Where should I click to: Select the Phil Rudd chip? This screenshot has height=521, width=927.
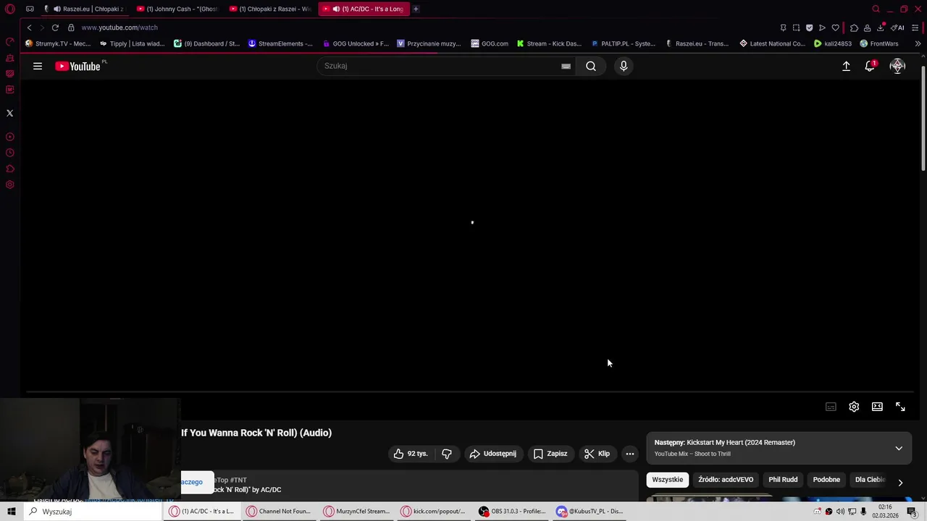(x=783, y=480)
